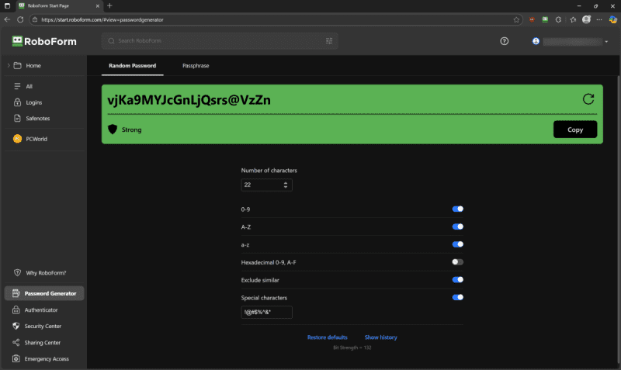
Task: Open Security Center in sidebar
Action: click(43, 326)
